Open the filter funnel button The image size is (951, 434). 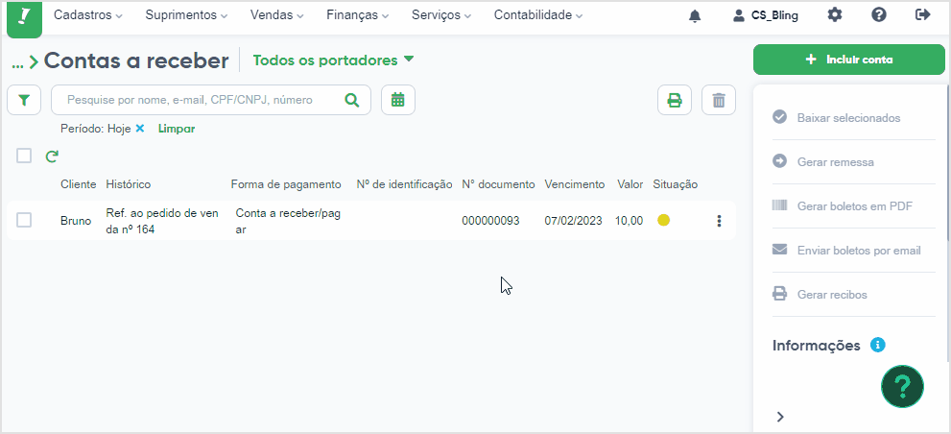pyautogui.click(x=24, y=100)
